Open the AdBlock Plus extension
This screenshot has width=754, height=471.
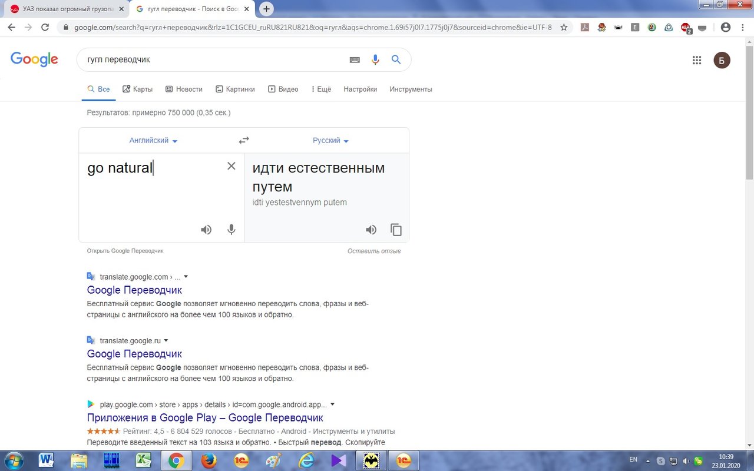tap(686, 27)
